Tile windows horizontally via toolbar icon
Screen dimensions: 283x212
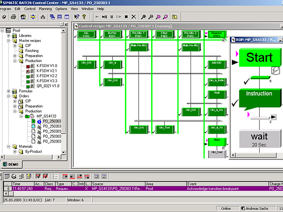click(x=59, y=17)
